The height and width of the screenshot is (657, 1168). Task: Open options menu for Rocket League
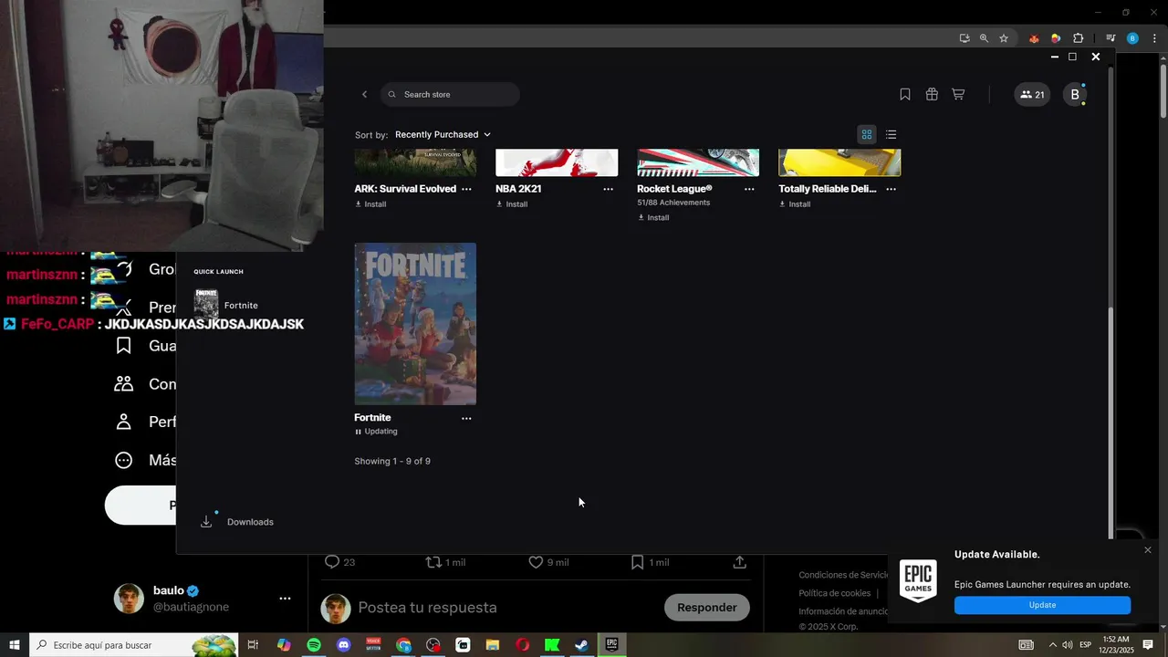coord(749,189)
